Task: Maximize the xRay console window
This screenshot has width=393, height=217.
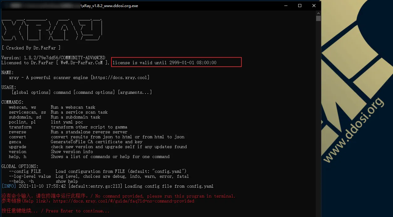Action: (299, 6)
